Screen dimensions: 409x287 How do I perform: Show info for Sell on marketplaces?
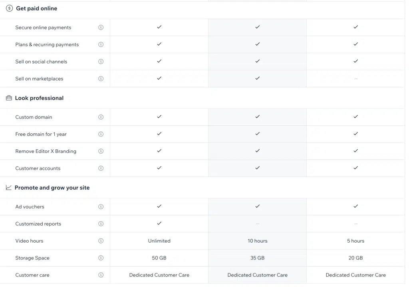(x=101, y=79)
